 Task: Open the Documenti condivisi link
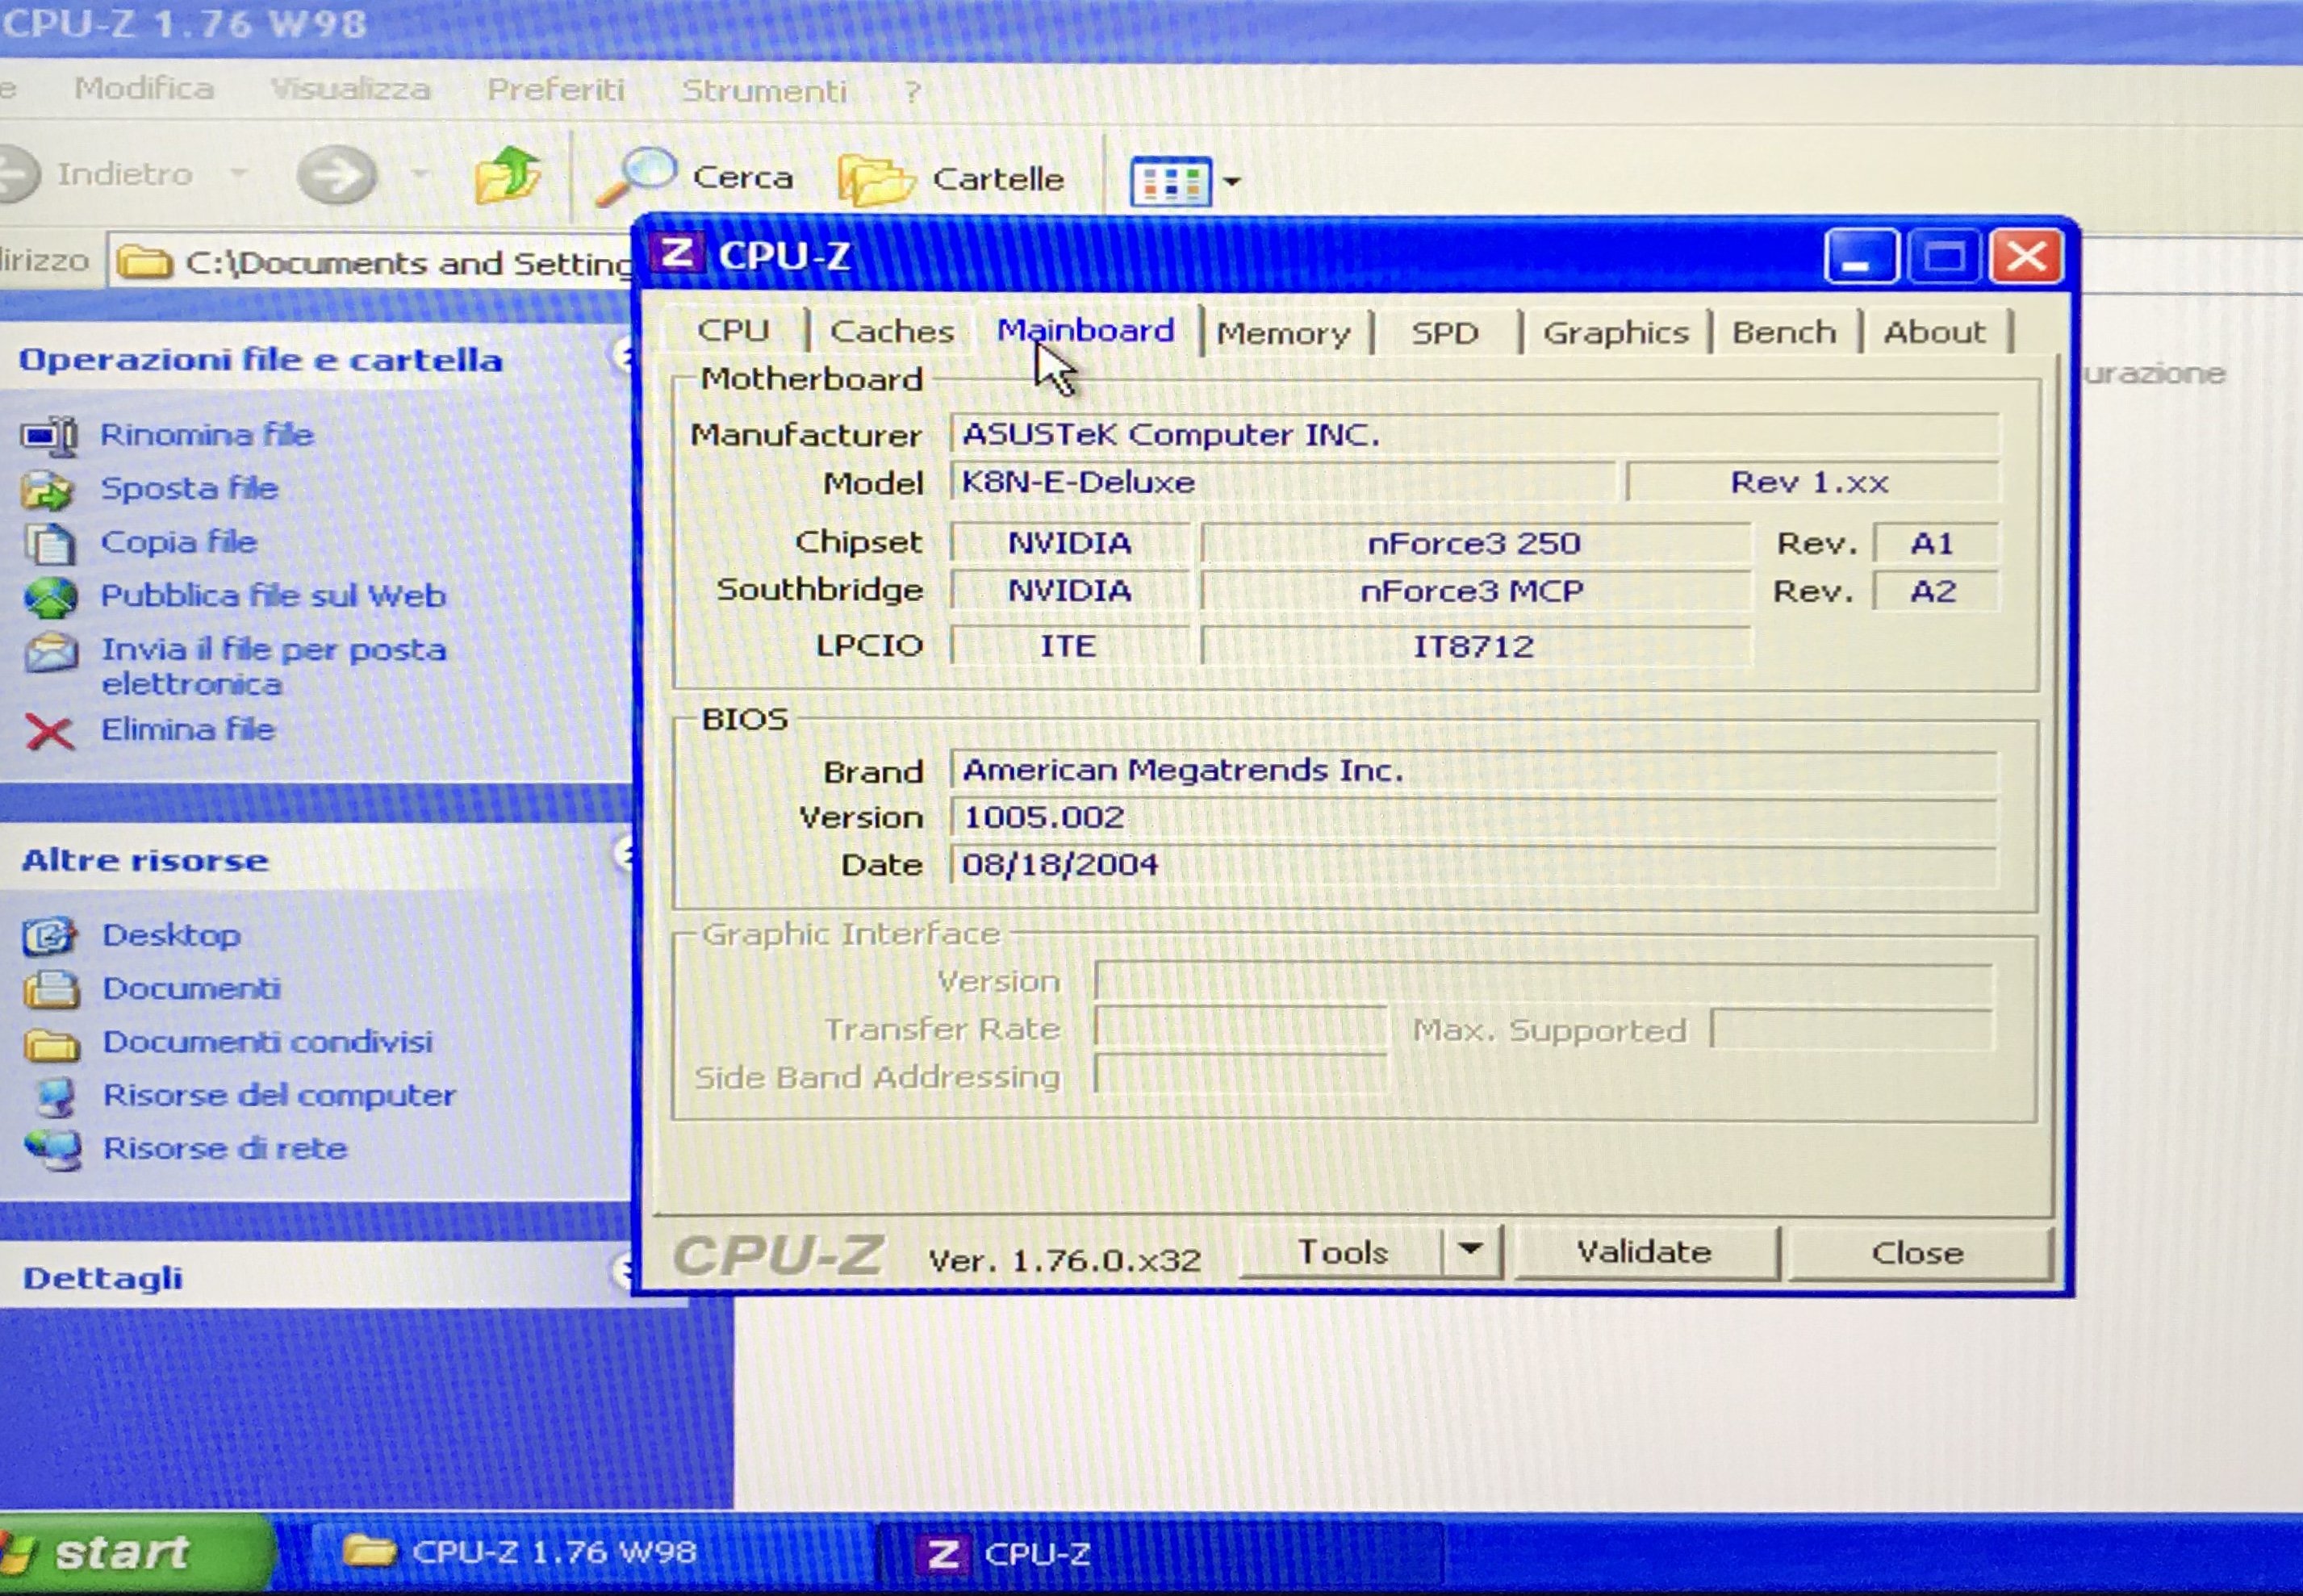click(267, 1042)
